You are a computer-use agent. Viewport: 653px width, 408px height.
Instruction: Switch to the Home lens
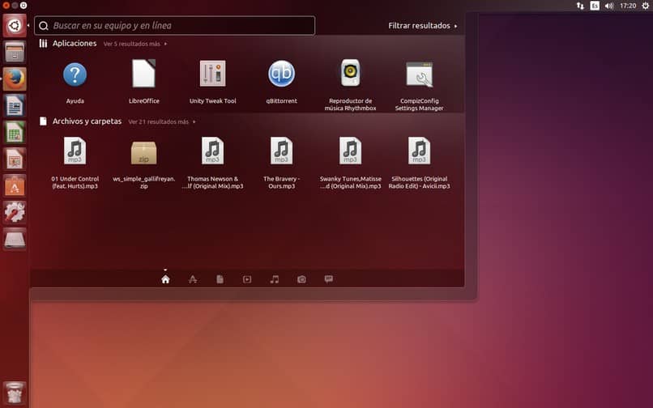coord(165,279)
